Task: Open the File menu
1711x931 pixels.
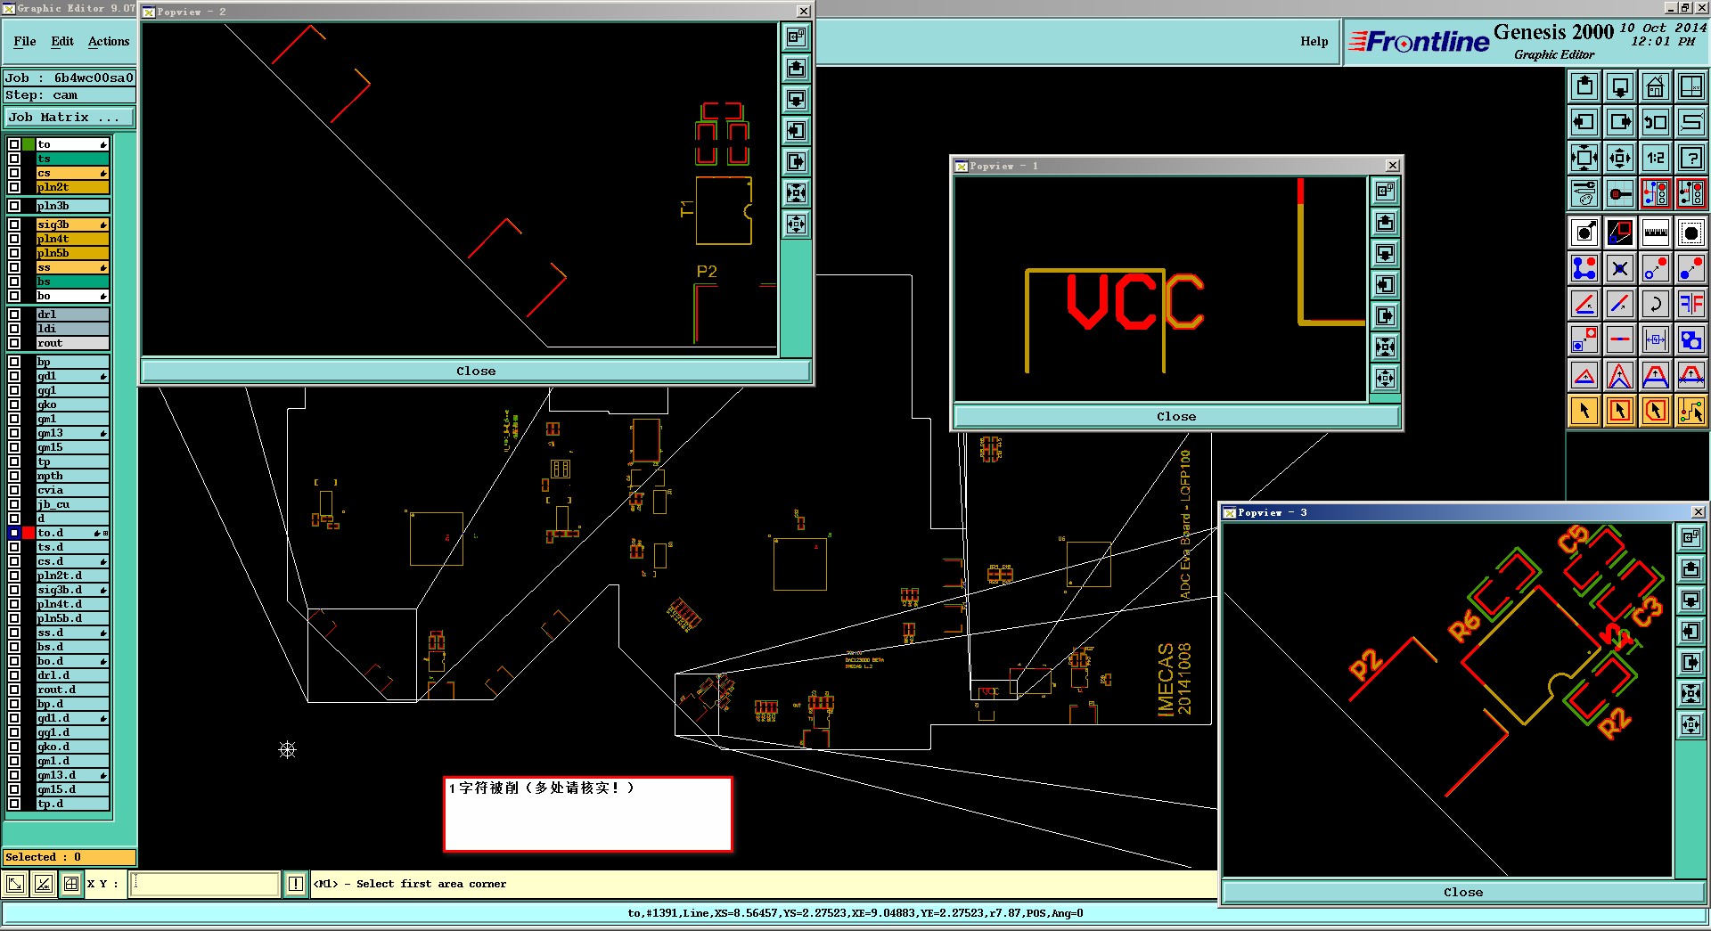Action: tap(25, 41)
